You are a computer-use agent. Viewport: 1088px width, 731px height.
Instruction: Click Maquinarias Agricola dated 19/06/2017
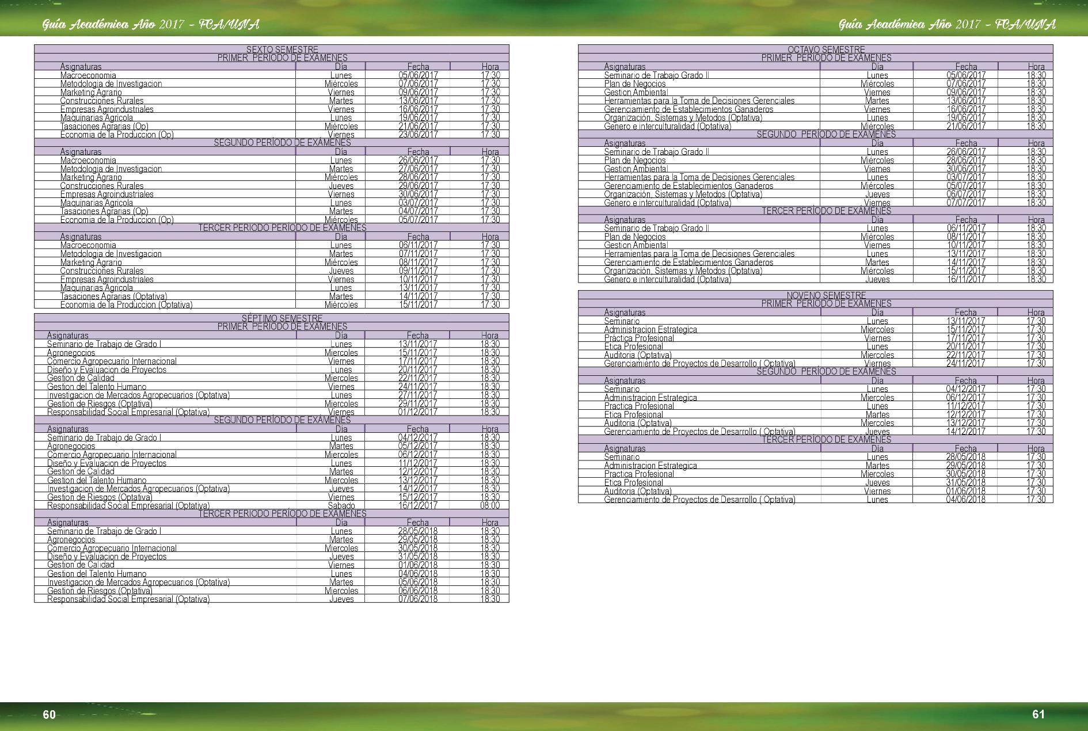(97, 117)
